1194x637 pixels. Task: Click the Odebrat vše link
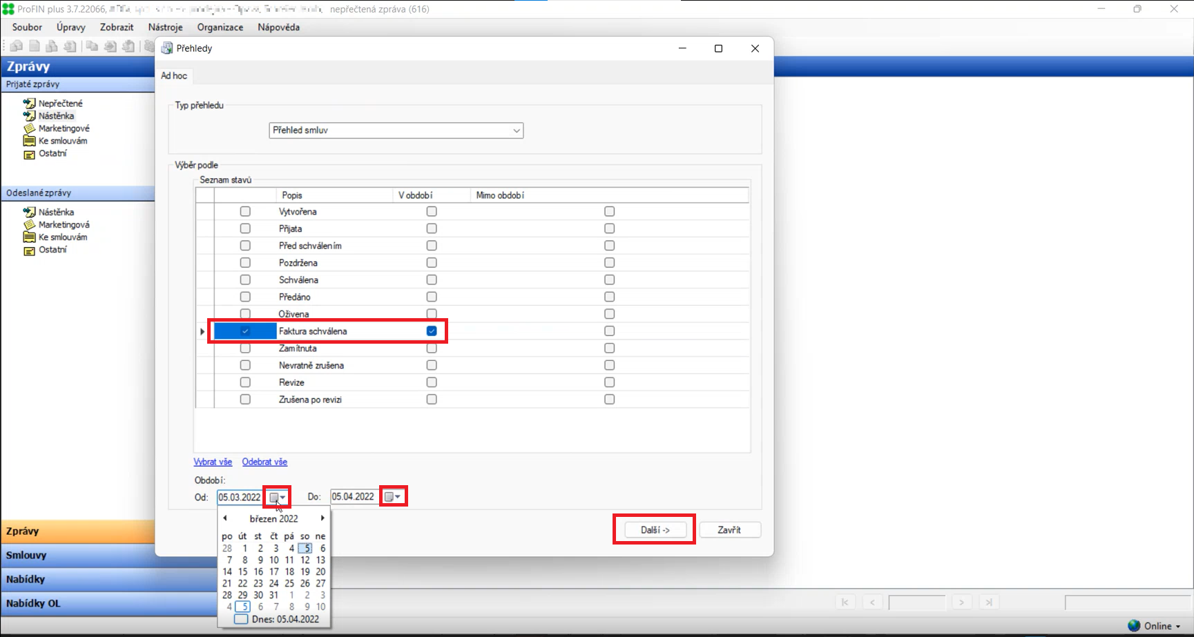pyautogui.click(x=264, y=462)
